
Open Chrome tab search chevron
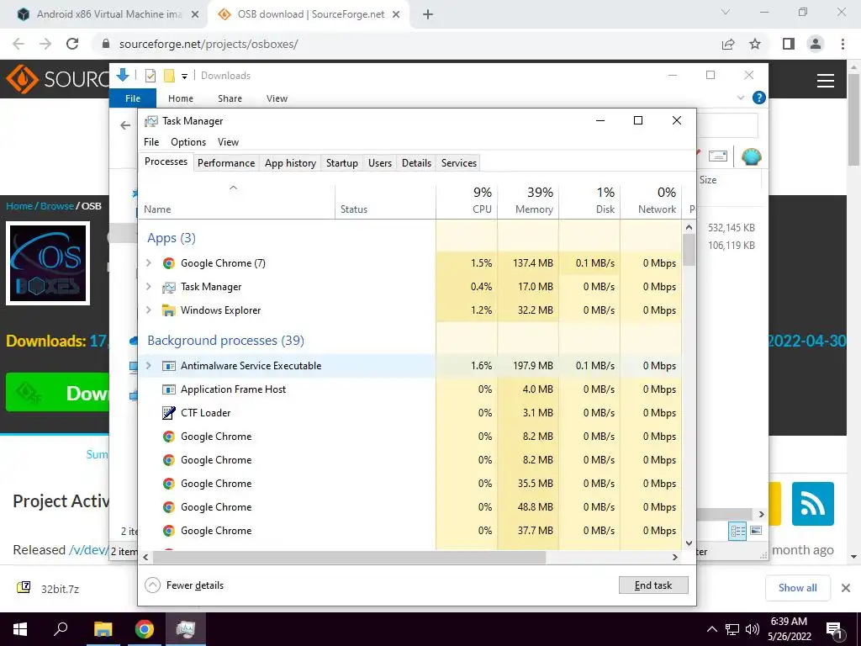point(726,12)
